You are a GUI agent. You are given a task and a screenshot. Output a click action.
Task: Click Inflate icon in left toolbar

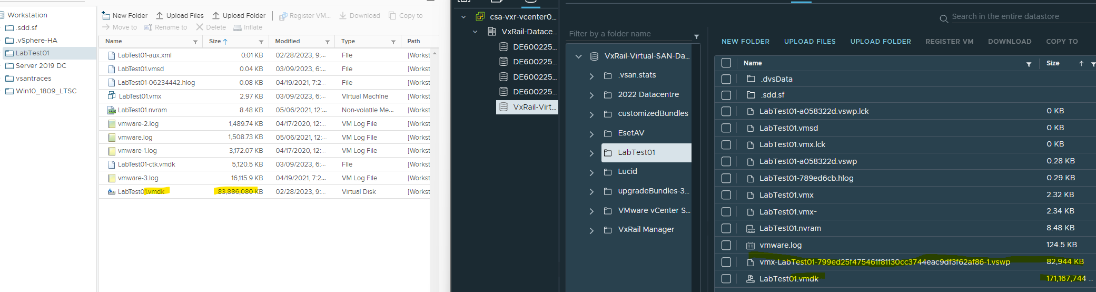pyautogui.click(x=238, y=27)
